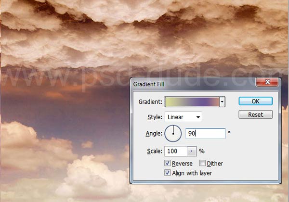Screen dimensions: 289x202
Task: Click OK in Gradient Fill dialog
Action: click(x=255, y=101)
